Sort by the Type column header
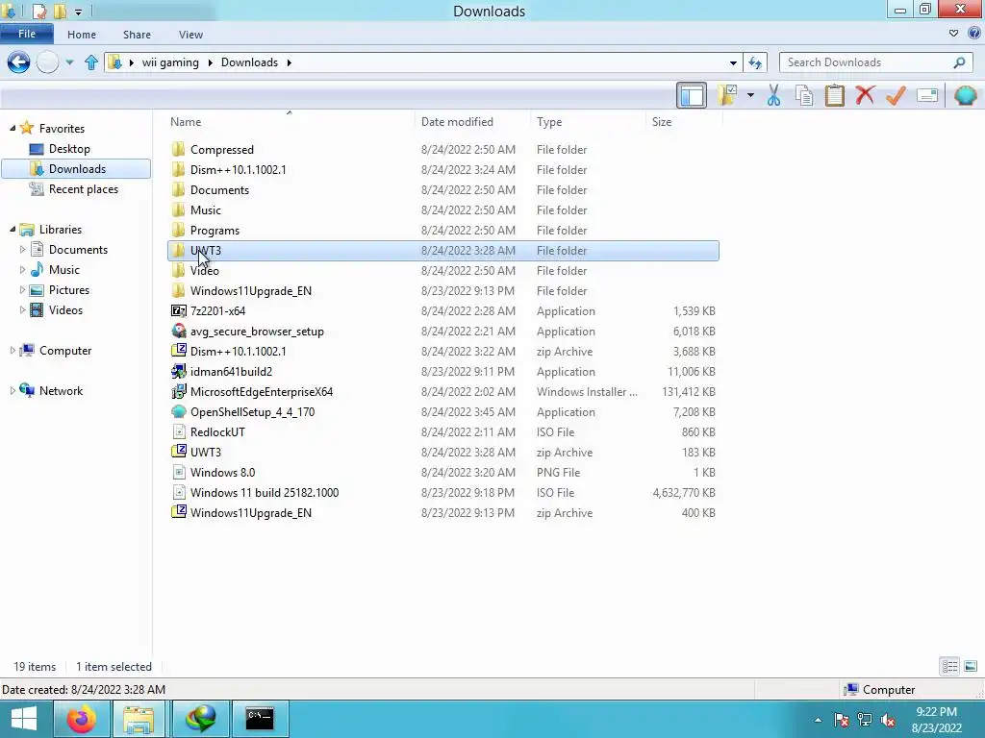This screenshot has width=985, height=738. 588,122
